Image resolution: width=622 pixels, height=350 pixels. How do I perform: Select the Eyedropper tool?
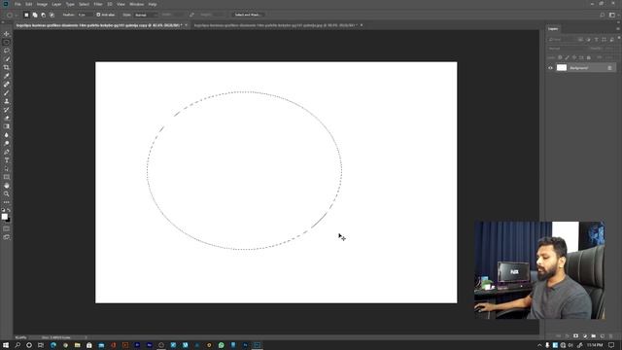pyautogui.click(x=7, y=76)
